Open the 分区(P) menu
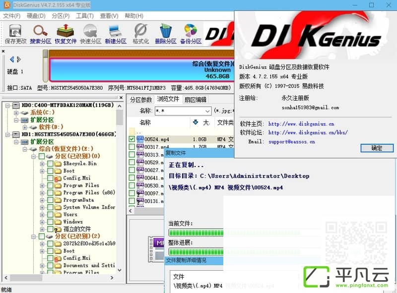 61,16
